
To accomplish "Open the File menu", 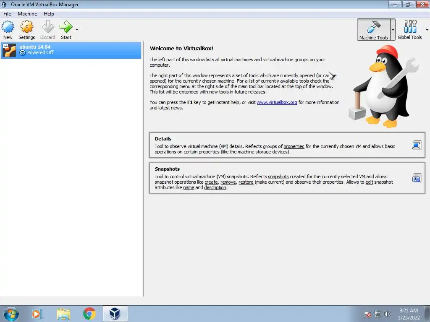I will pyautogui.click(x=7, y=14).
